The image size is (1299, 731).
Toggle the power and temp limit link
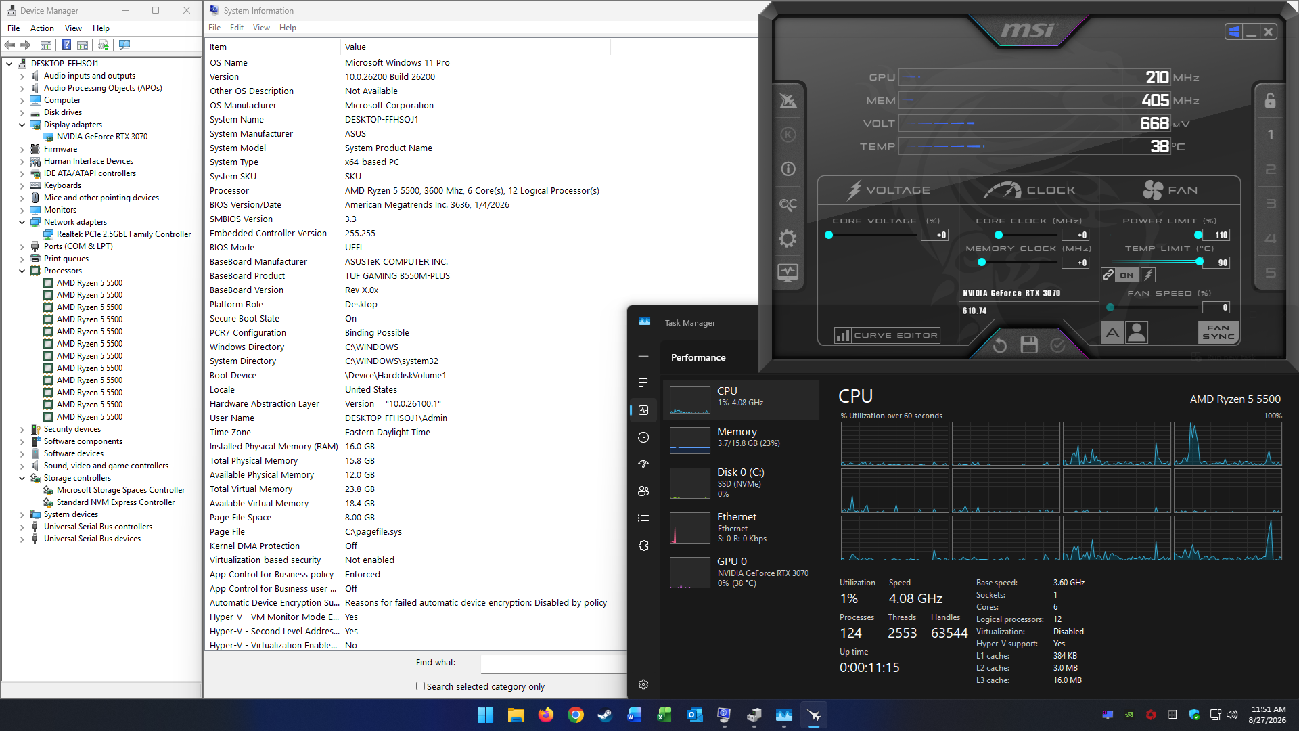pos(1108,275)
